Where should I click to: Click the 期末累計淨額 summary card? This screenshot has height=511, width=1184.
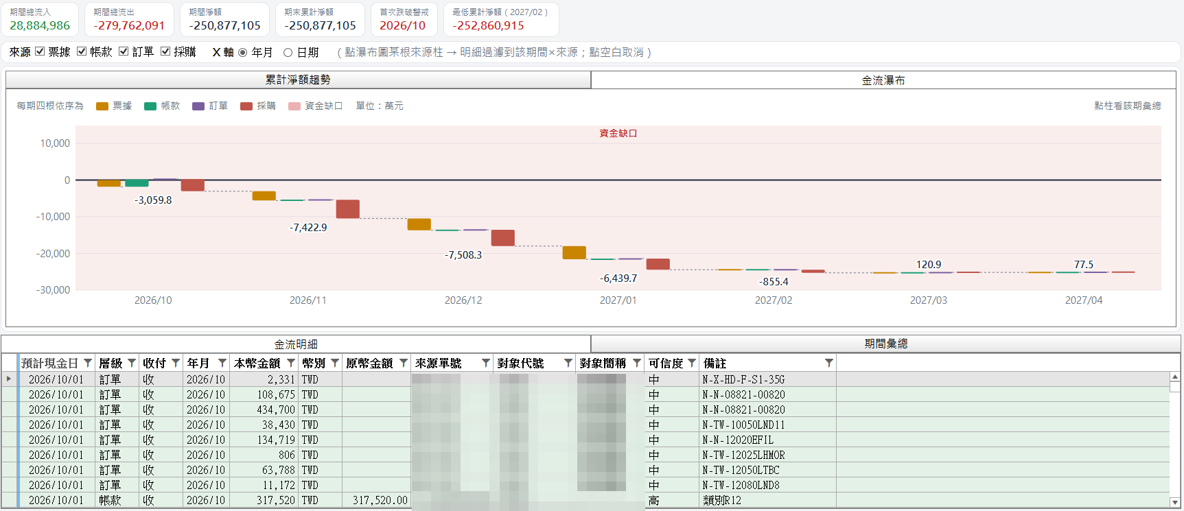click(x=321, y=19)
